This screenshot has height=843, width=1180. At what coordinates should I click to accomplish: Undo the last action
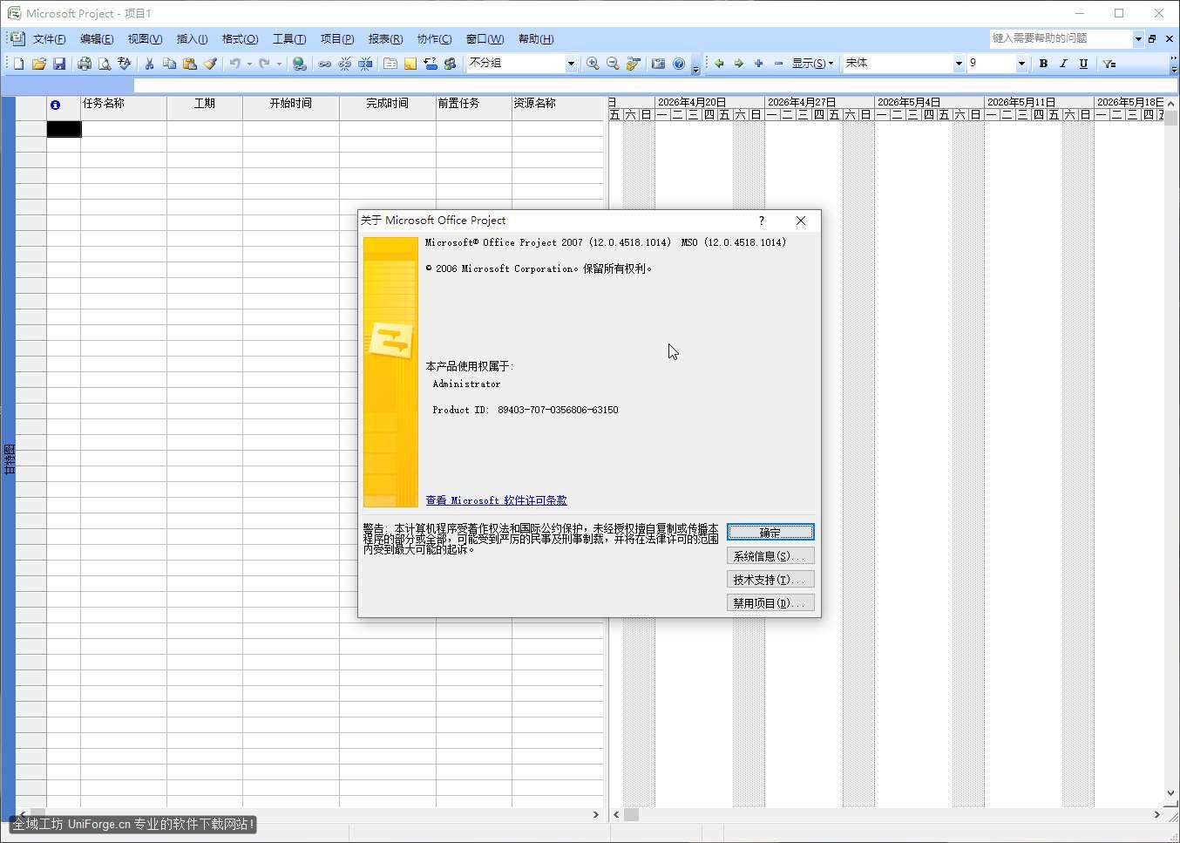click(234, 64)
